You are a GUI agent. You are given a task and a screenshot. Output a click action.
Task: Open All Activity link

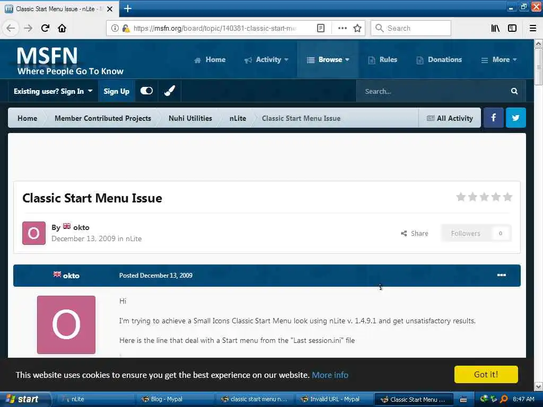tap(450, 118)
